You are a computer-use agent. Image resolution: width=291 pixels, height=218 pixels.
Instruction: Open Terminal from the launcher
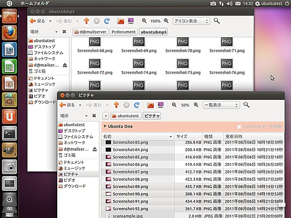(x=10, y=133)
